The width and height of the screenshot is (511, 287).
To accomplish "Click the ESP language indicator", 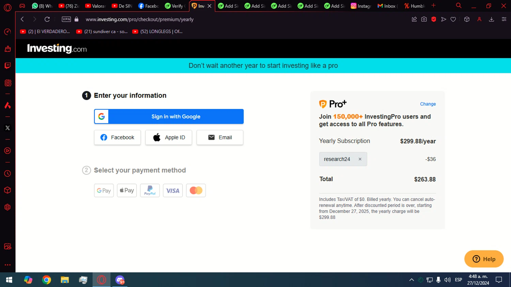I will pyautogui.click(x=459, y=280).
